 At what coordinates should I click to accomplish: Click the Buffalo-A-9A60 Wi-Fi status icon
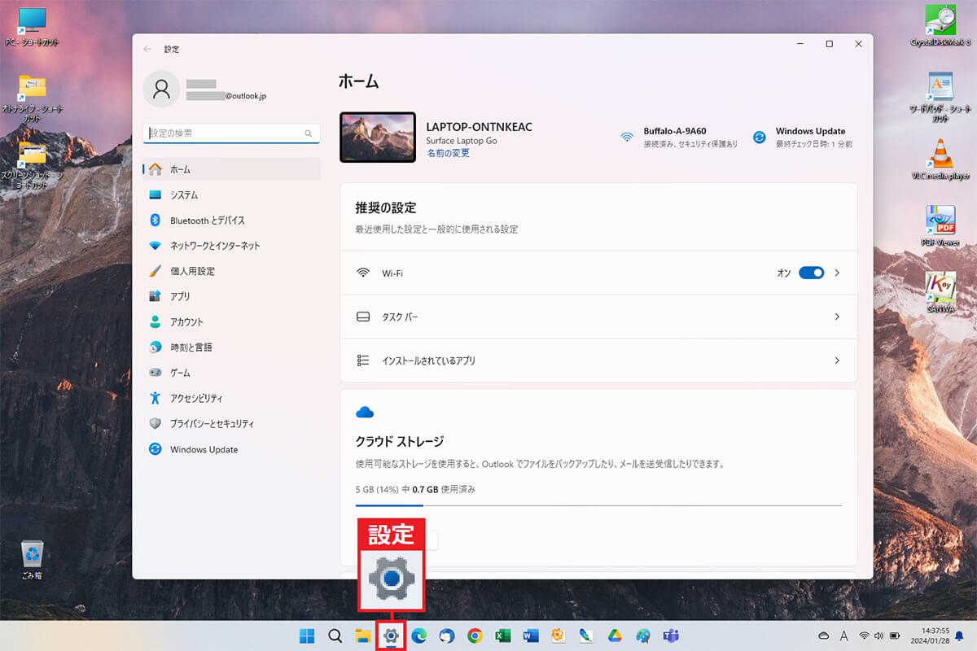click(x=627, y=138)
